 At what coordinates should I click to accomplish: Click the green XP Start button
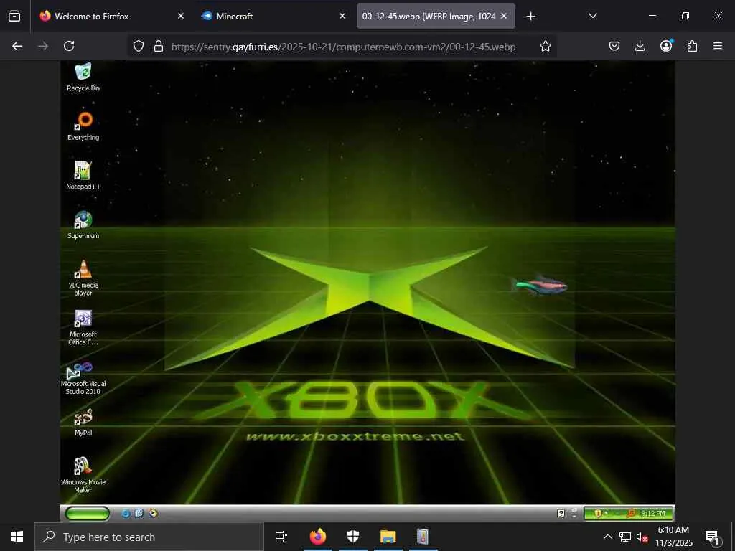tap(88, 514)
